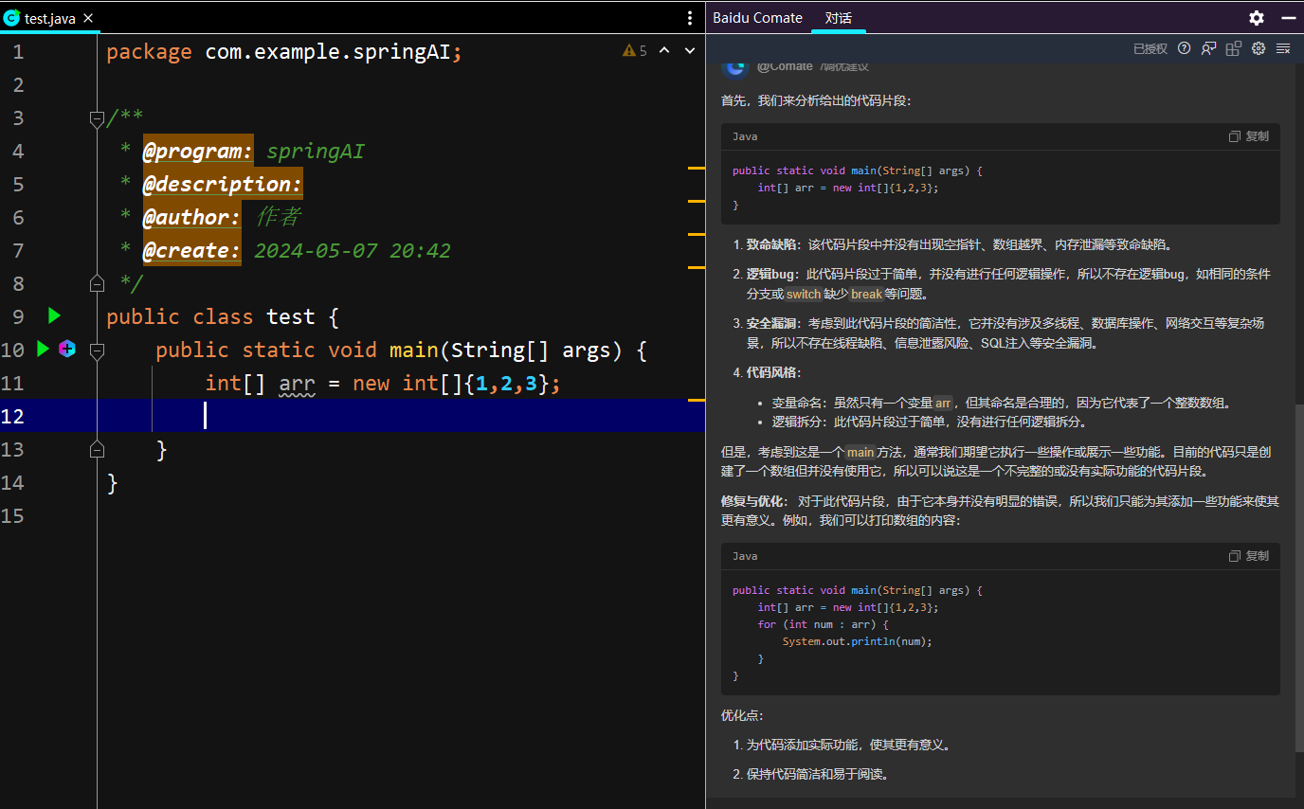Click the Comate gutter icon on line 10

tap(67, 349)
